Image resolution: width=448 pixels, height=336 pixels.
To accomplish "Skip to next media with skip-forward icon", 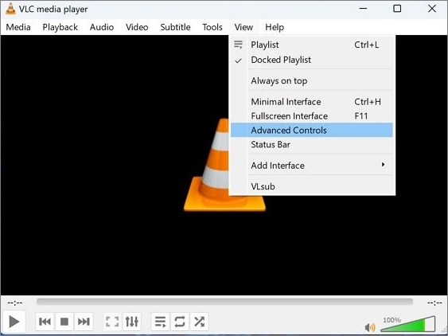I will 84,322.
